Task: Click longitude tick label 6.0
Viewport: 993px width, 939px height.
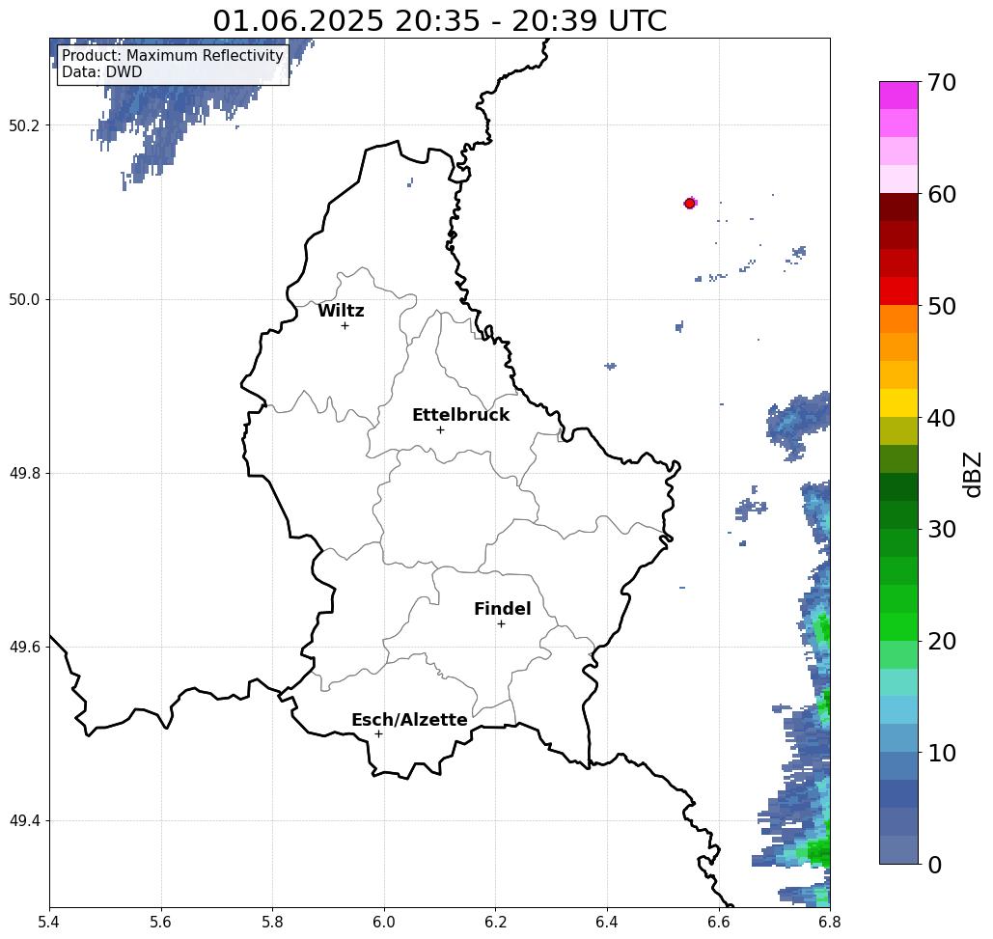Action: click(384, 922)
